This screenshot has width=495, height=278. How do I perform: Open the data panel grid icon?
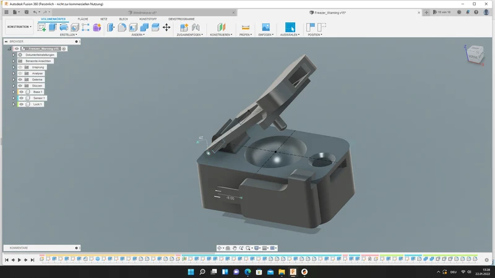coord(6,12)
